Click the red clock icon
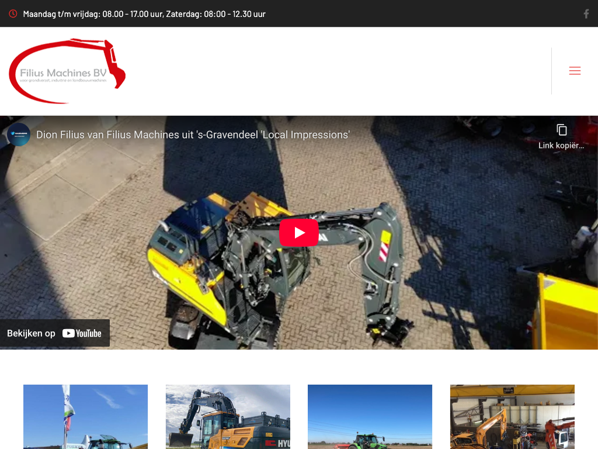The height and width of the screenshot is (449, 598). 13,13
